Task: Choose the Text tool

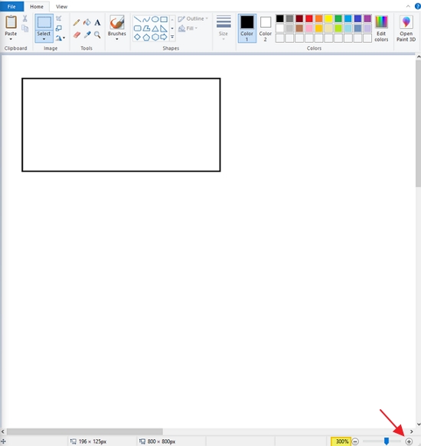Action: click(x=97, y=22)
